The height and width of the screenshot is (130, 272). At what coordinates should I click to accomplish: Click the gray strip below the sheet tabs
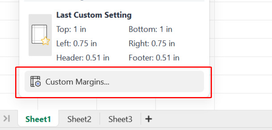click(134, 129)
